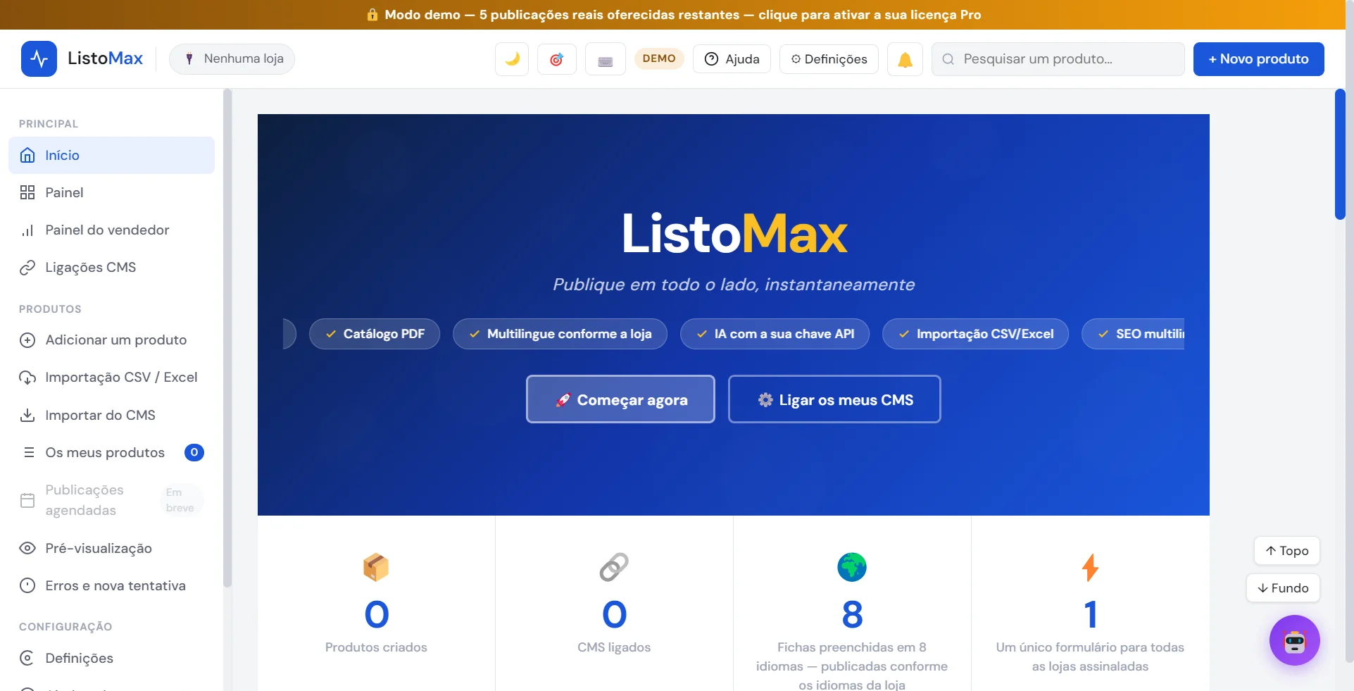Click the Importação CSV/Excel feature chip
Image resolution: width=1354 pixels, height=691 pixels.
tap(975, 334)
